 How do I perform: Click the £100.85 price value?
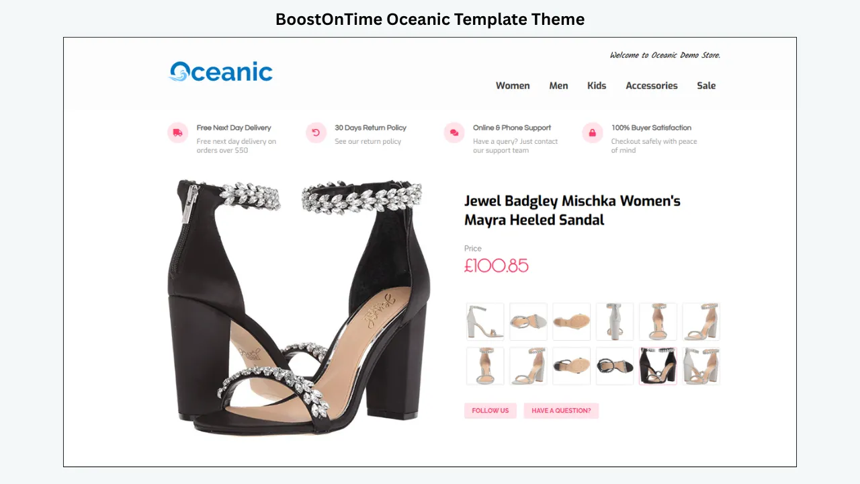coord(497,266)
